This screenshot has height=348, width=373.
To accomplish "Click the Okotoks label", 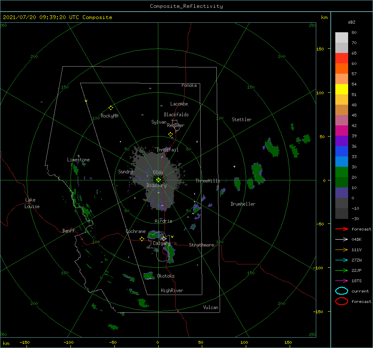I will tap(166, 276).
